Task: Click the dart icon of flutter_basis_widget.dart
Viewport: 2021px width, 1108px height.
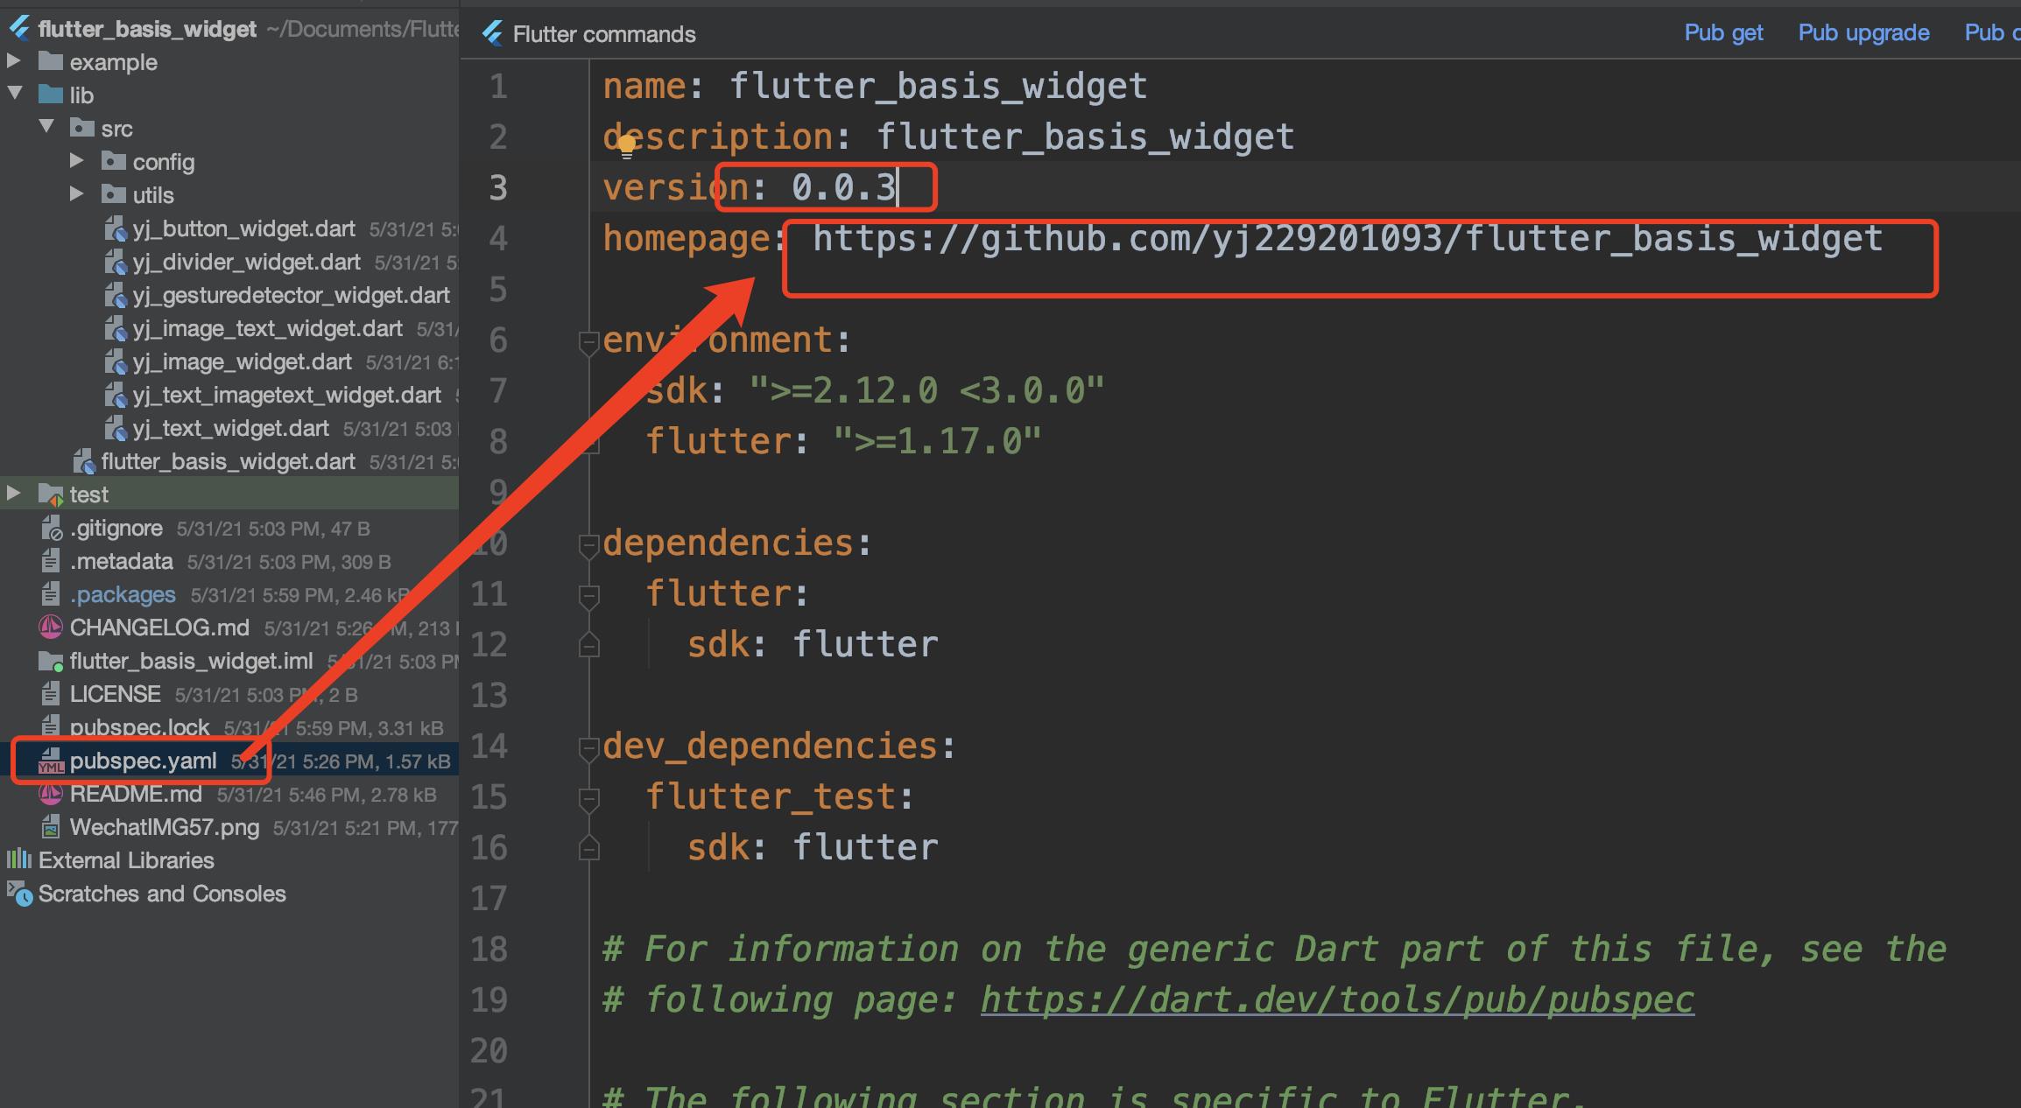Action: tap(84, 462)
